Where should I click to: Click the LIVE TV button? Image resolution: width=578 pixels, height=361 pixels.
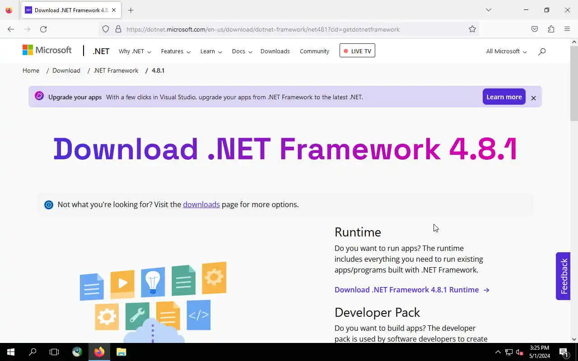coord(357,51)
